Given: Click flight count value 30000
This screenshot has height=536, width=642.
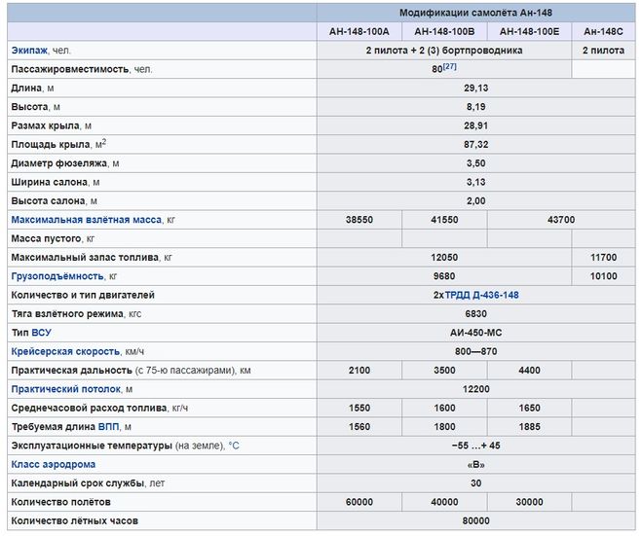Looking at the screenshot, I should (529, 502).
